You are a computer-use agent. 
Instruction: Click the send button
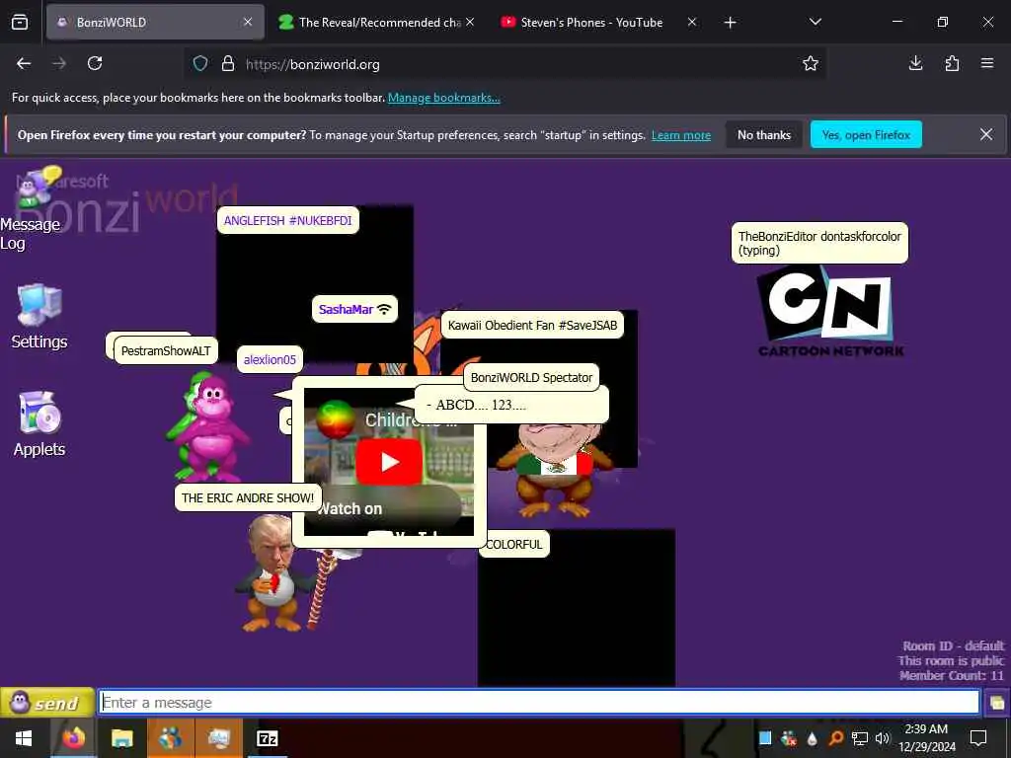point(47,703)
